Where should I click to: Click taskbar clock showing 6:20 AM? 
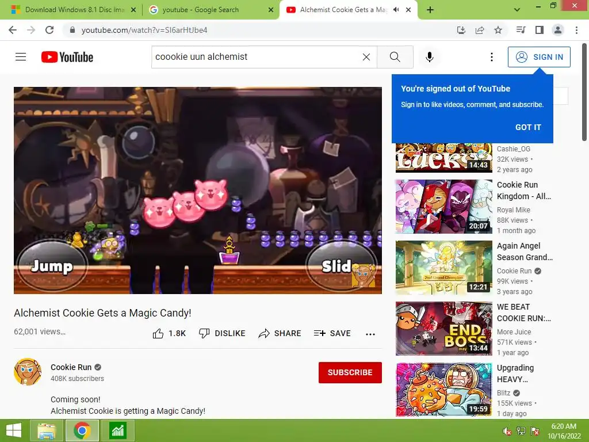pyautogui.click(x=564, y=431)
